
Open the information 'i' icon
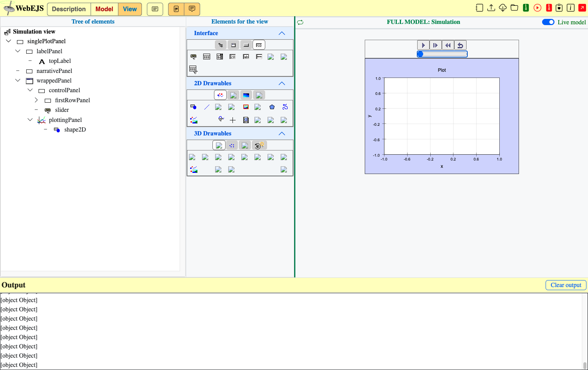click(571, 8)
